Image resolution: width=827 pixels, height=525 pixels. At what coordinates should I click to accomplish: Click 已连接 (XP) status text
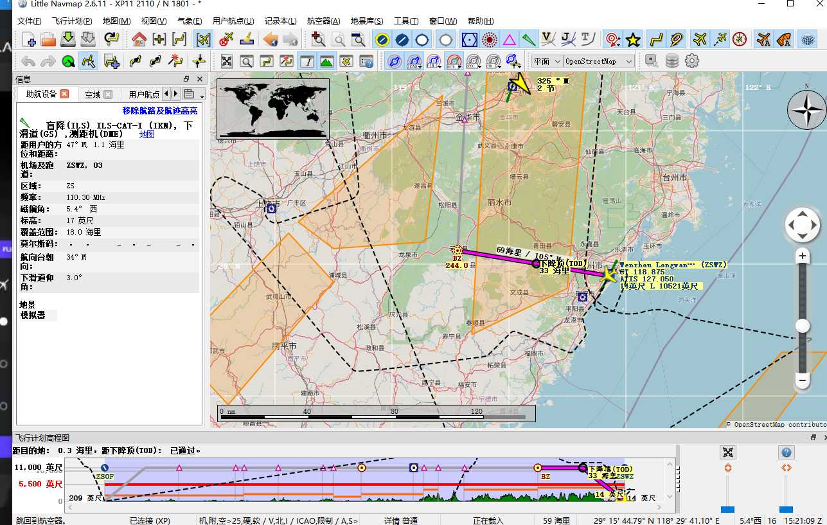150,521
